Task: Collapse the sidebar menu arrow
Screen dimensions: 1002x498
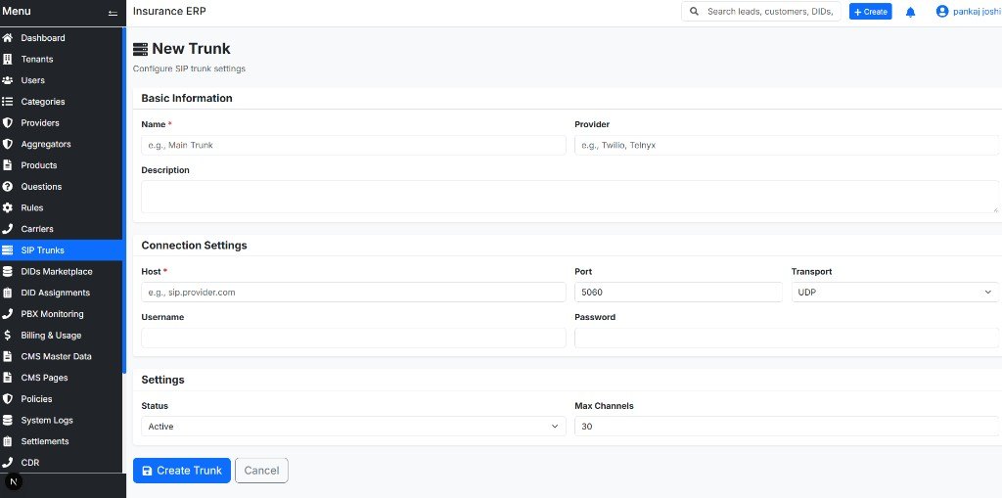Action: 114,12
